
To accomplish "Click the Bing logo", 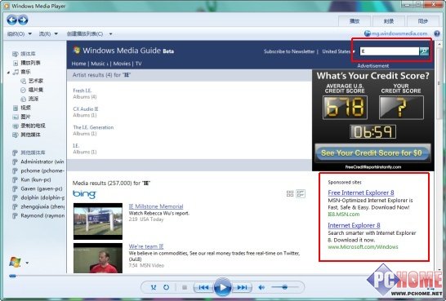I will tap(84, 194).
